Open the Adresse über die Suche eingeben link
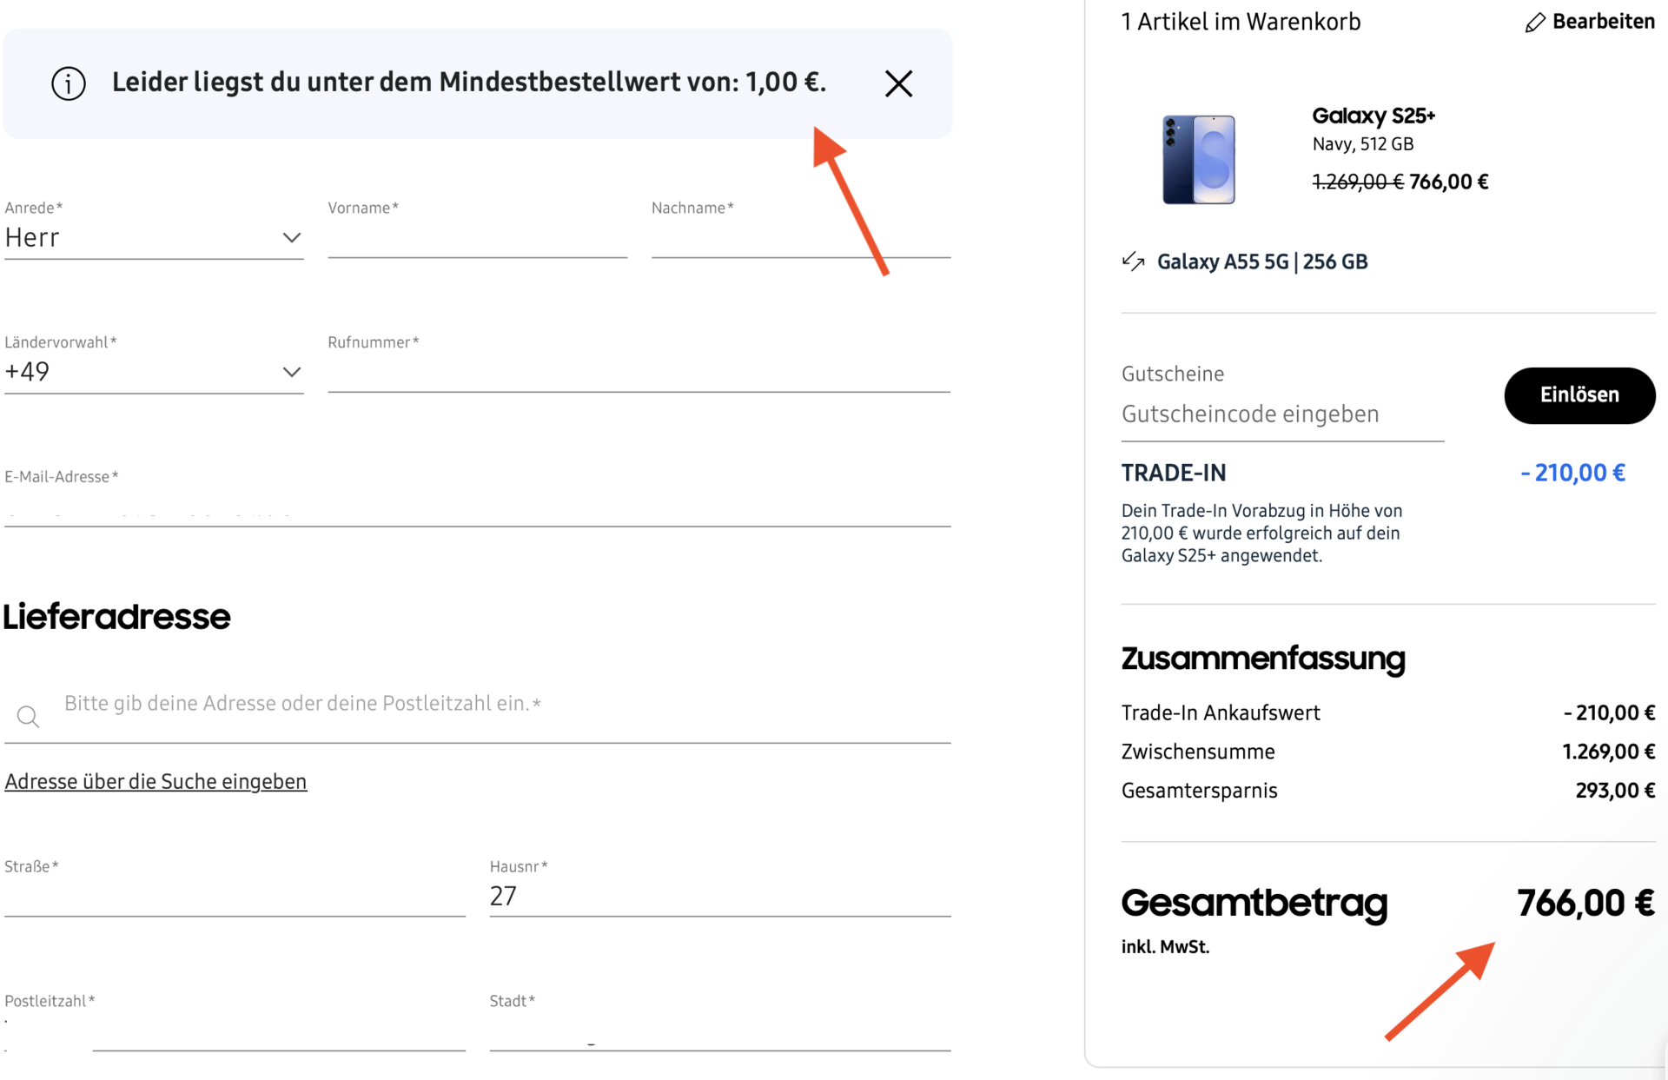The image size is (1668, 1080). [156, 781]
